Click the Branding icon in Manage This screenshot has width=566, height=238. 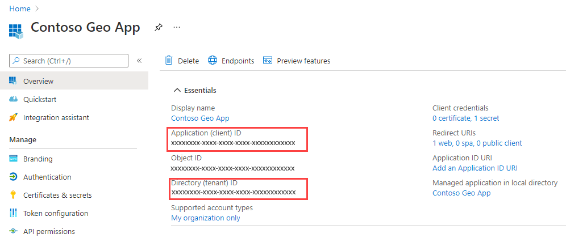pos(14,159)
